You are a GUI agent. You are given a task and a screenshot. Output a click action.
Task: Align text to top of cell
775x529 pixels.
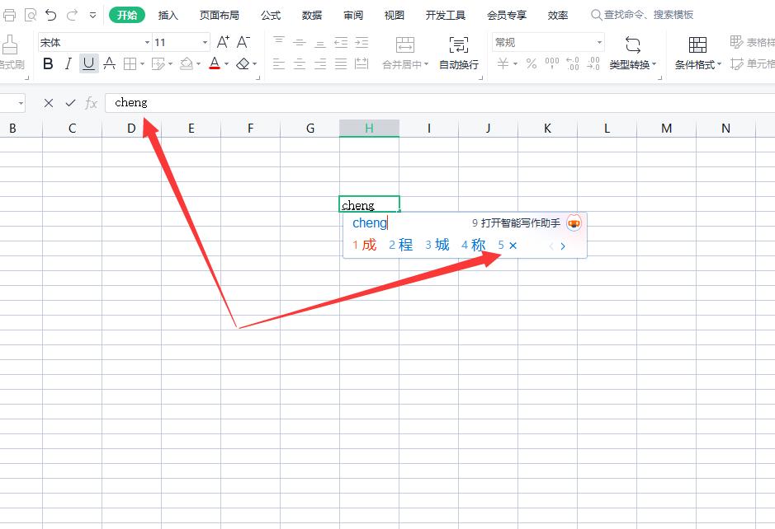[279, 40]
